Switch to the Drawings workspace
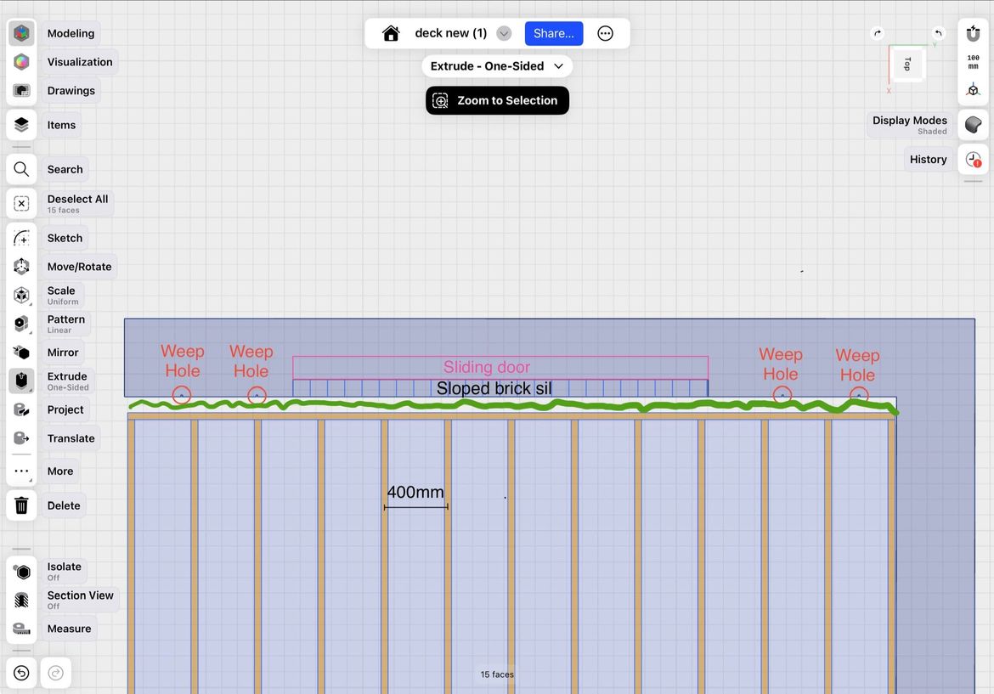 point(22,91)
